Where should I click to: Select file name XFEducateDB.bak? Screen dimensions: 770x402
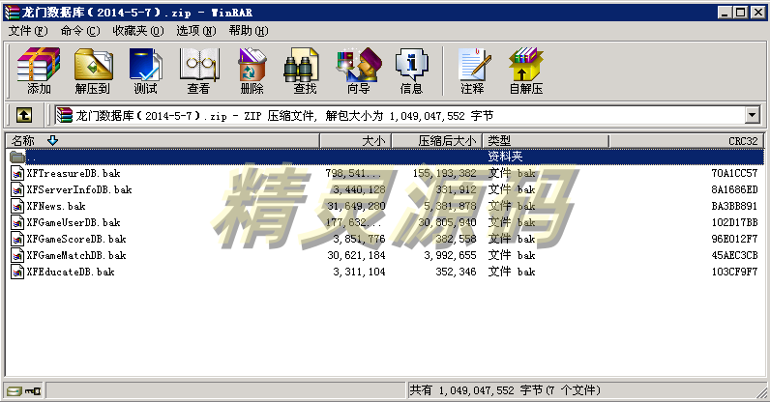point(71,272)
